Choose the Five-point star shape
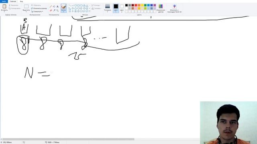 [x=75, y=11]
